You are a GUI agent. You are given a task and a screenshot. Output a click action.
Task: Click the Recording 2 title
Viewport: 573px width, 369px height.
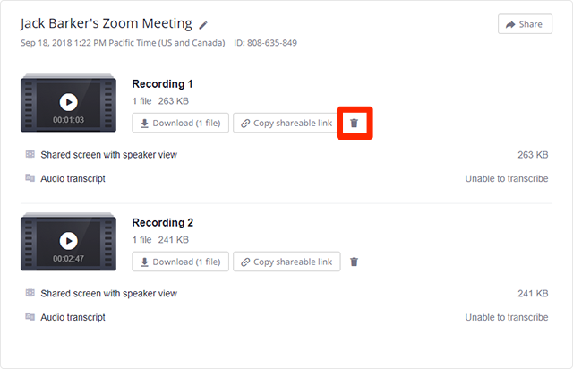pyautogui.click(x=162, y=223)
